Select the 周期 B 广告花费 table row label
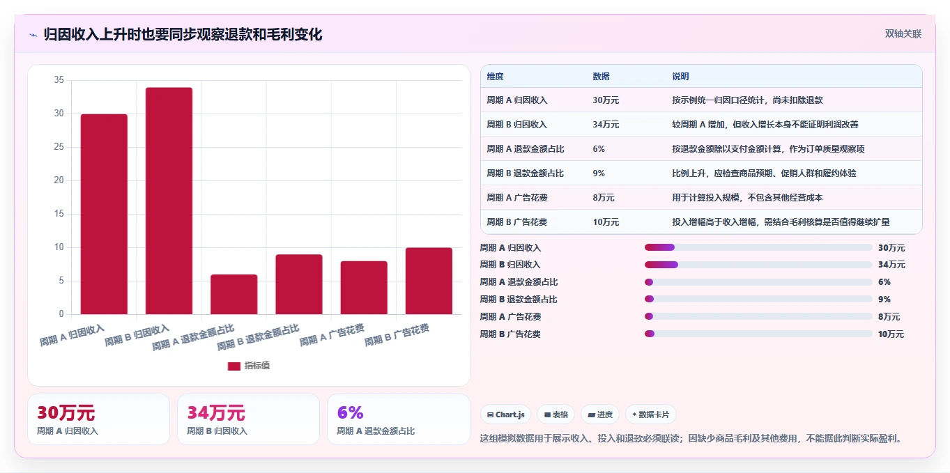 click(x=517, y=222)
